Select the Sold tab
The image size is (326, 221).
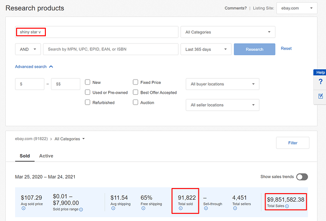[x=25, y=156]
